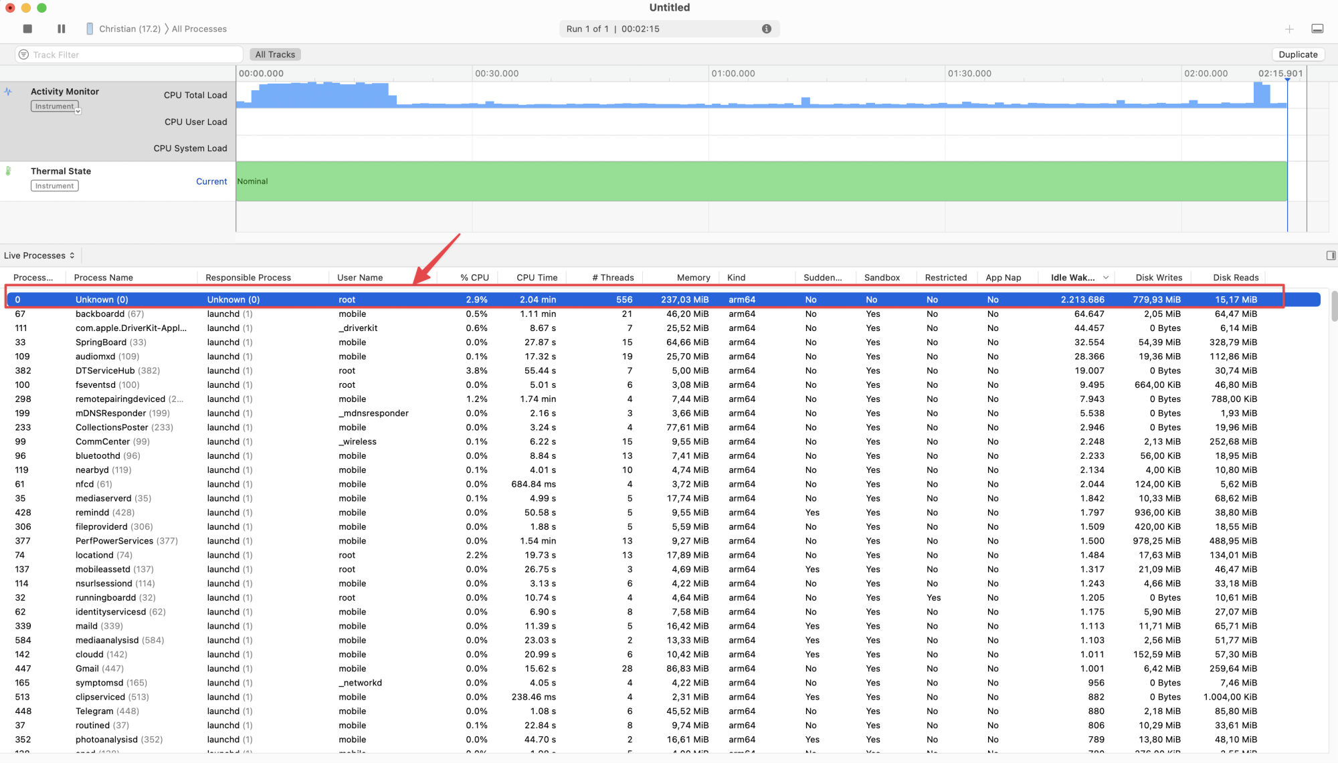Open the Live Processes view selector
Viewport: 1338px width, 763px height.
click(x=39, y=255)
